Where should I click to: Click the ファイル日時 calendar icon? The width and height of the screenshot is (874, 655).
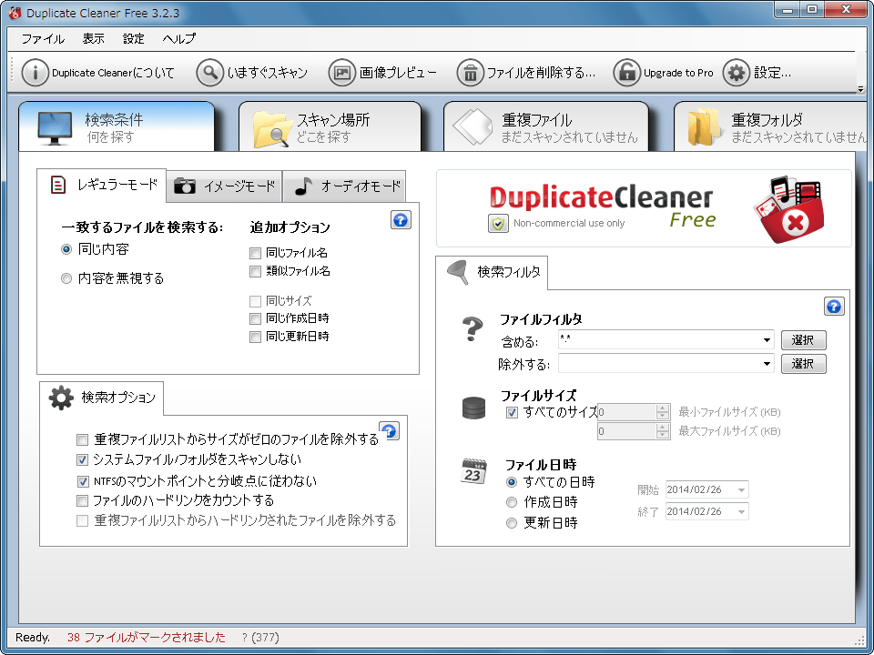click(473, 471)
